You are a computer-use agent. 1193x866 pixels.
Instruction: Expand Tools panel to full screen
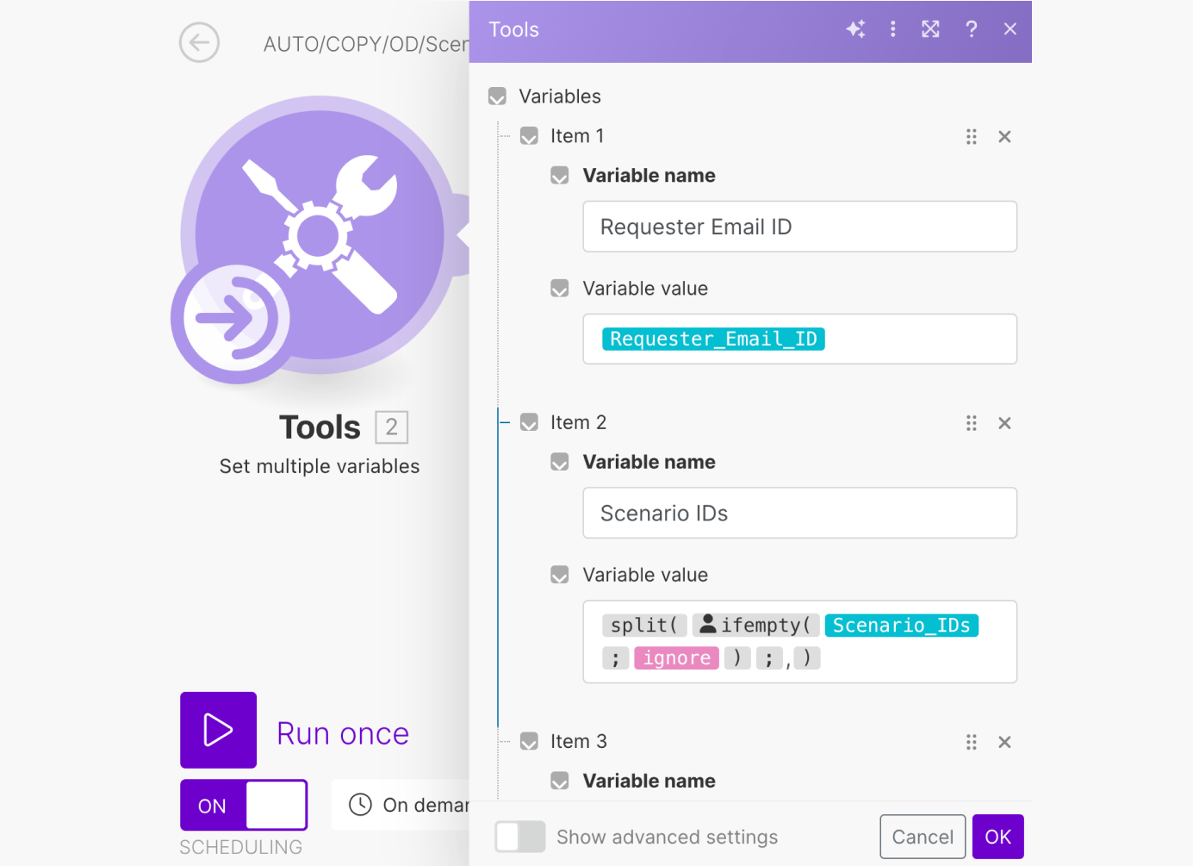pos(930,29)
